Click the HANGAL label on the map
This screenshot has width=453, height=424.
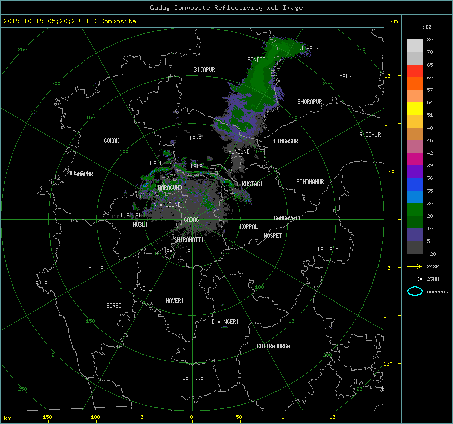[142, 289]
